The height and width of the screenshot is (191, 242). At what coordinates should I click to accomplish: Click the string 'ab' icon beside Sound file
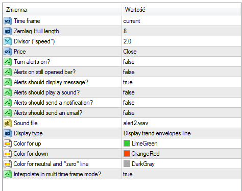pos(8,123)
